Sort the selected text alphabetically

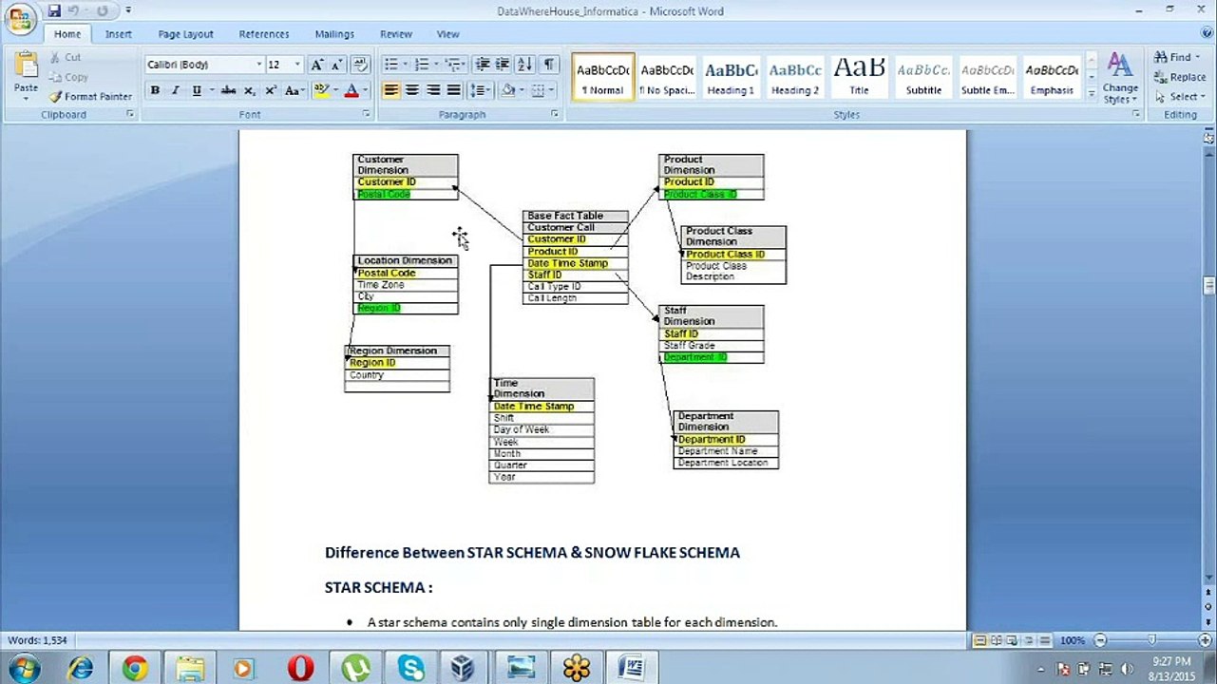(x=524, y=65)
